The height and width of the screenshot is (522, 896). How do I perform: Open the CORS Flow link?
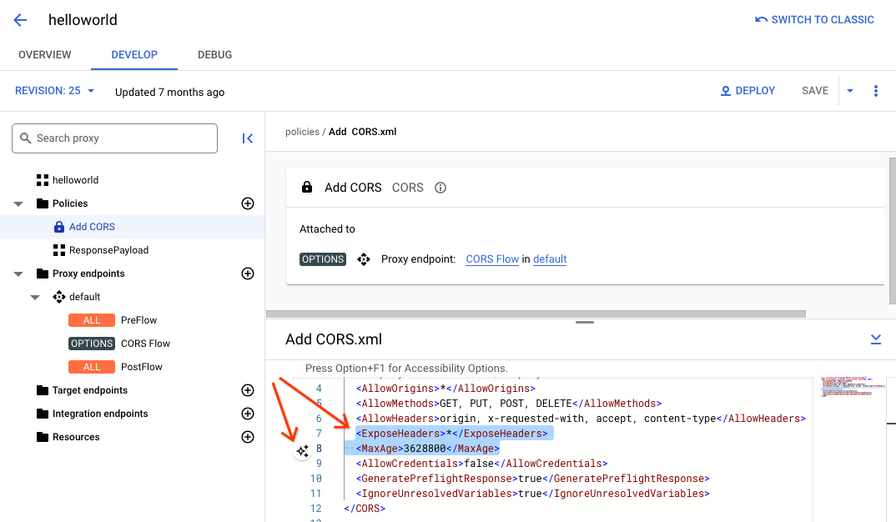(x=492, y=258)
